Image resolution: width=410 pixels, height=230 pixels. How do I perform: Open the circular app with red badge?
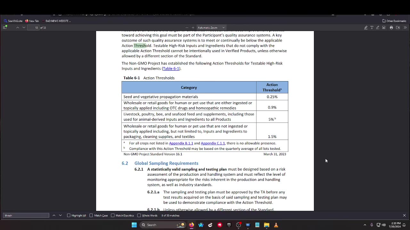(238, 225)
